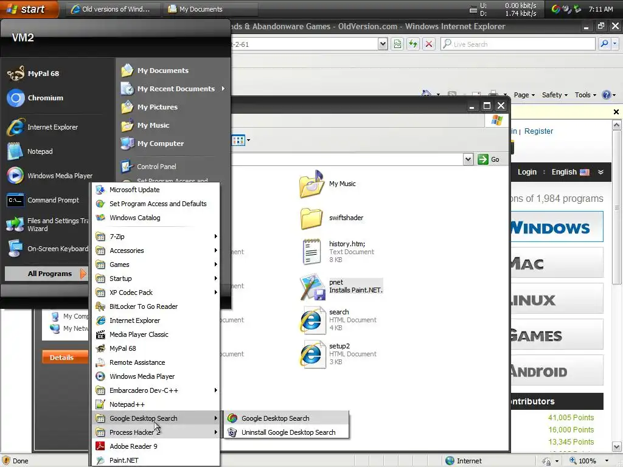Click IE search magnifier button
623x467 pixels.
point(604,44)
